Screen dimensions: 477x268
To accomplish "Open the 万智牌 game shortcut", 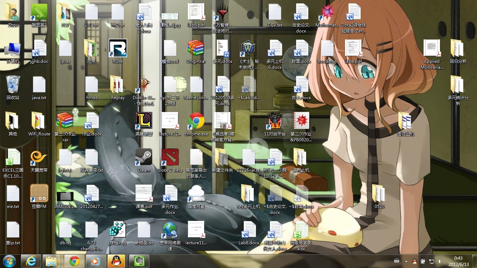I will tap(222, 12).
